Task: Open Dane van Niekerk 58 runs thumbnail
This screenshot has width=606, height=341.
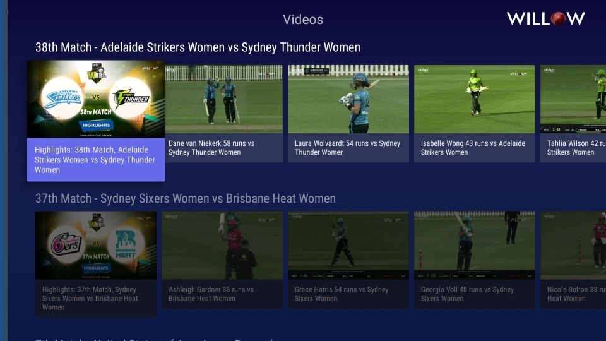Action: tap(223, 99)
